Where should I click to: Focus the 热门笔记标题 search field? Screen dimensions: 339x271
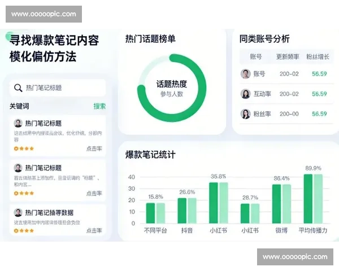coord(58,88)
